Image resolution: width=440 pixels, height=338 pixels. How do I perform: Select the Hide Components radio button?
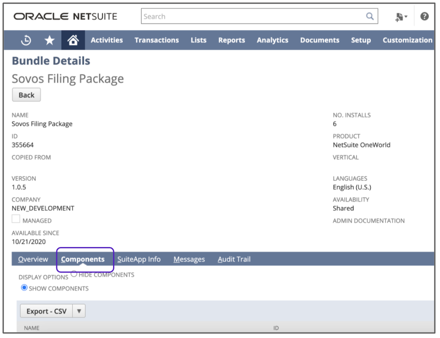click(74, 274)
